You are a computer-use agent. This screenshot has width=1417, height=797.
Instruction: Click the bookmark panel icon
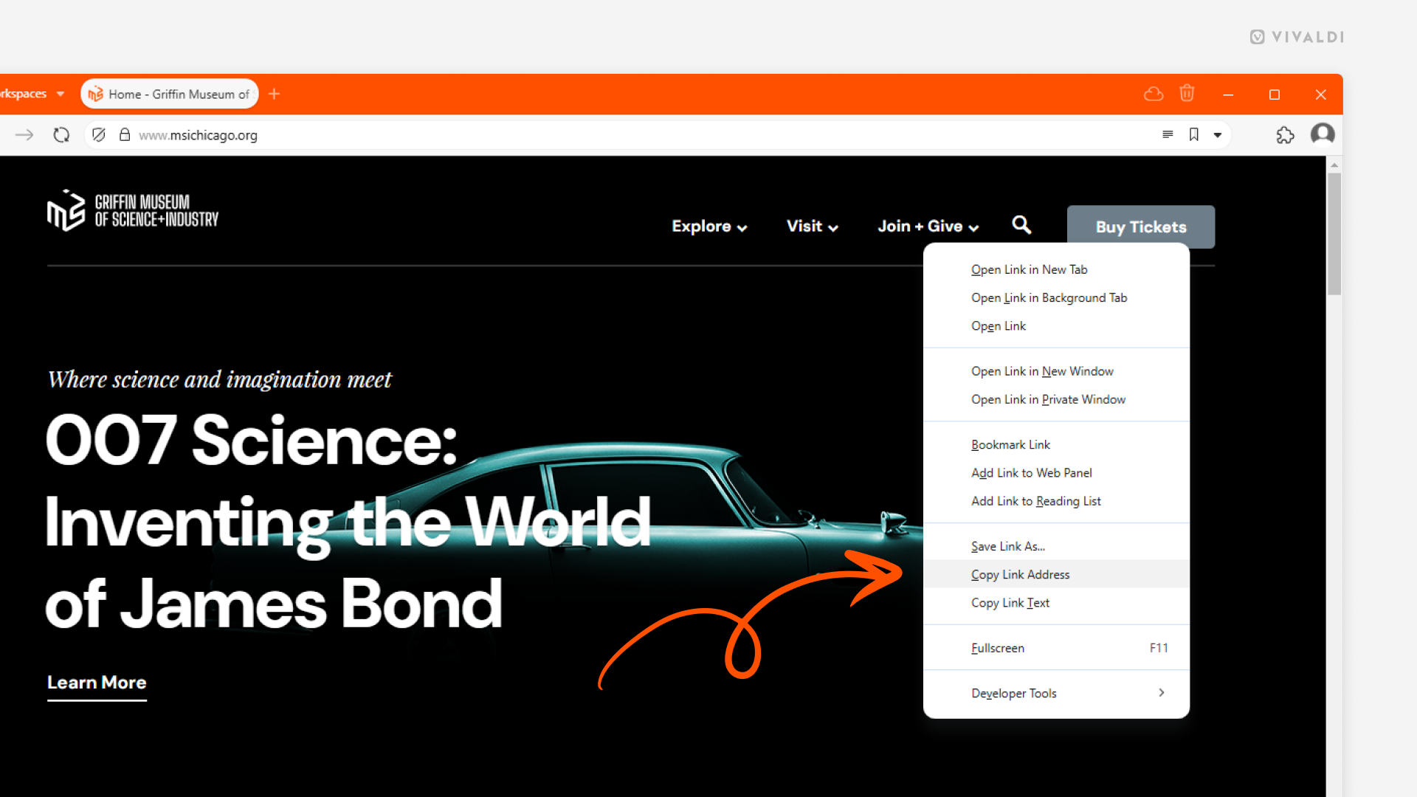pyautogui.click(x=1194, y=134)
